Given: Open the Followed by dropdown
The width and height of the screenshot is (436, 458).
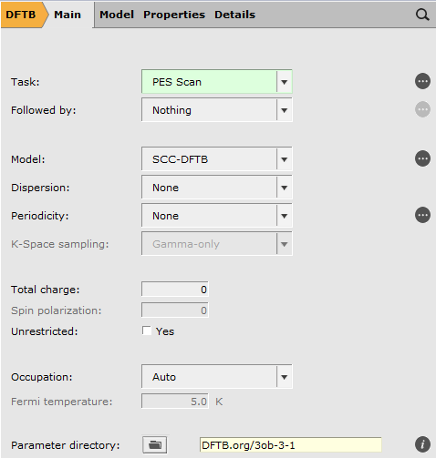Looking at the screenshot, I should (x=217, y=110).
